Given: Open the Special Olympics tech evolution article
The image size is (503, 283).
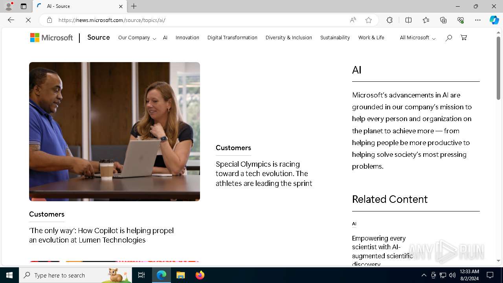Looking at the screenshot, I should 264,174.
